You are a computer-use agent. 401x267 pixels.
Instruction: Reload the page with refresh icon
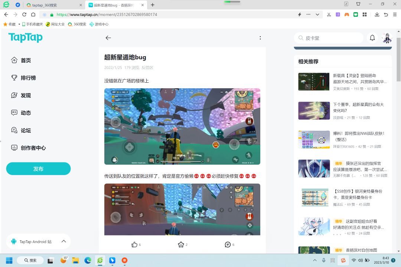click(24, 14)
